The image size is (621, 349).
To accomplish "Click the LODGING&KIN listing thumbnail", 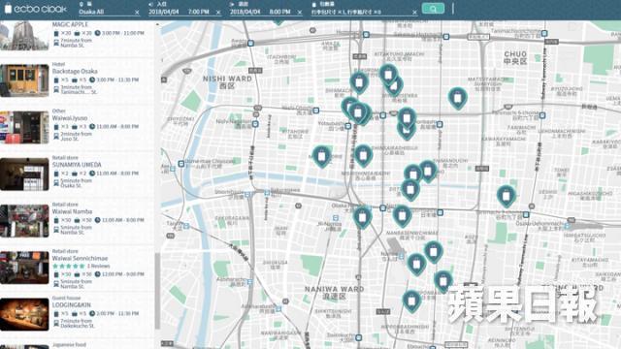I will (24, 314).
